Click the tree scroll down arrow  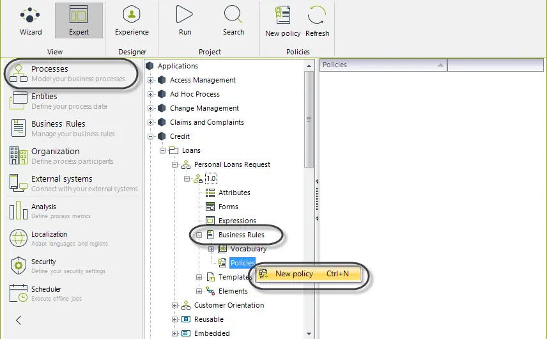click(x=309, y=334)
